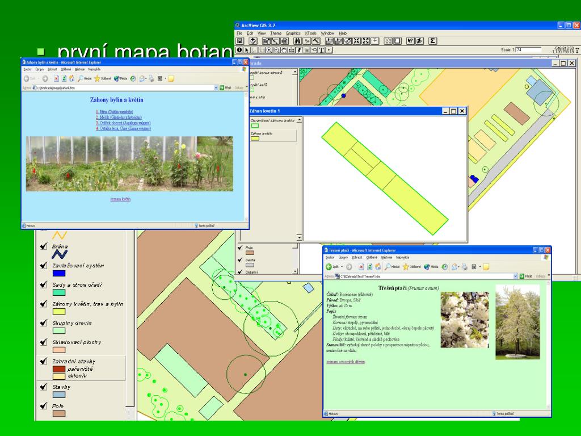Screen dimensions: 581x436
Task: Click the flower bed photo in Záhony bylin page
Action: point(129,164)
